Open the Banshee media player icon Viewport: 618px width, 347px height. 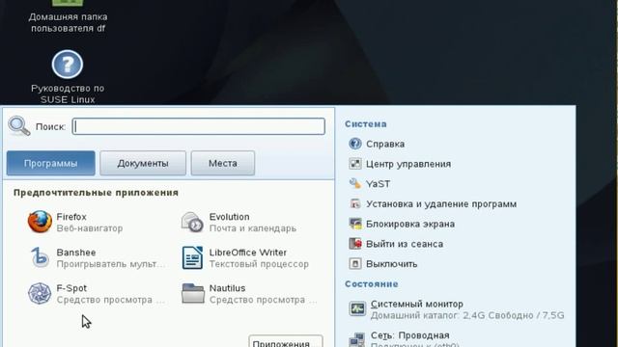pyautogui.click(x=40, y=257)
